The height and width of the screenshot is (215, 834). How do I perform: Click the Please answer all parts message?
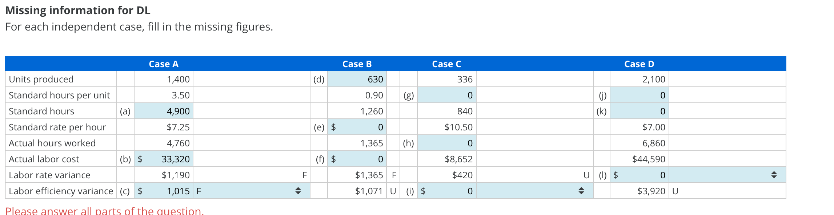point(105,210)
